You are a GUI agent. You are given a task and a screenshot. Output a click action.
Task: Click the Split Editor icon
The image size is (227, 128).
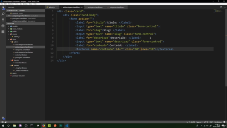tap(221, 7)
